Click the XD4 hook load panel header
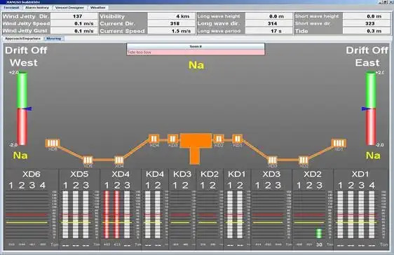This screenshot has height=255, width=394. coord(121,174)
